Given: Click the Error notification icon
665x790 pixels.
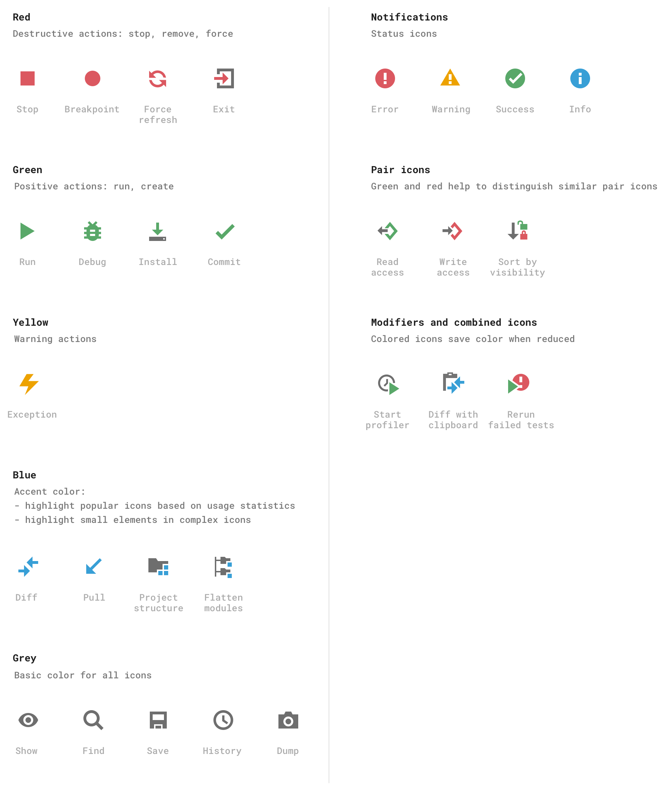Looking at the screenshot, I should (x=385, y=79).
